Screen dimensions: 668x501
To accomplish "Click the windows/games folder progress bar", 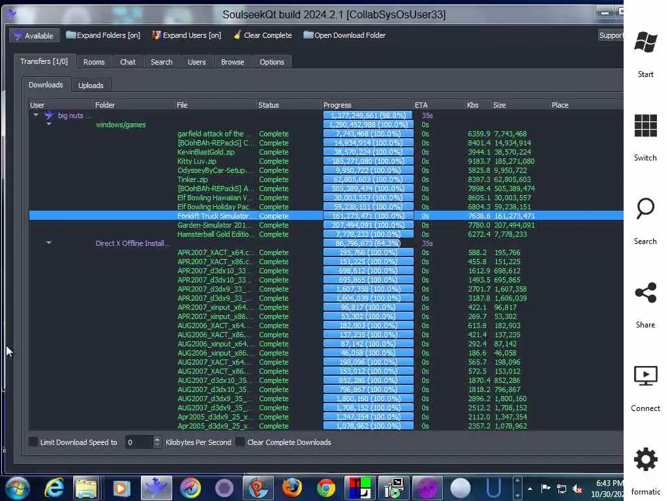I will point(368,125).
